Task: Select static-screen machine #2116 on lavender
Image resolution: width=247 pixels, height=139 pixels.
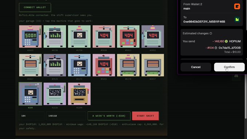Action: [55, 94]
